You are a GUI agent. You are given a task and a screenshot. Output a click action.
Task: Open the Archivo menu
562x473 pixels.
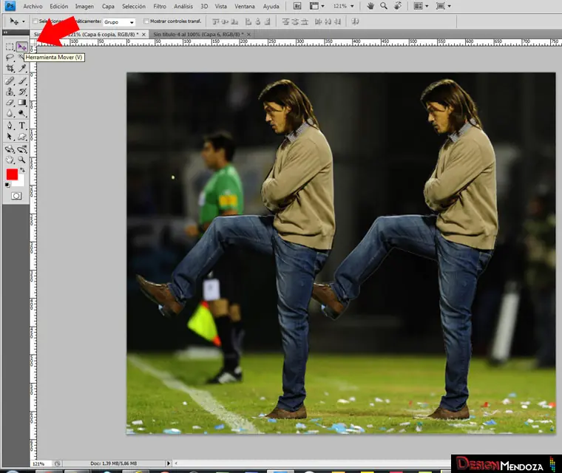coord(33,6)
